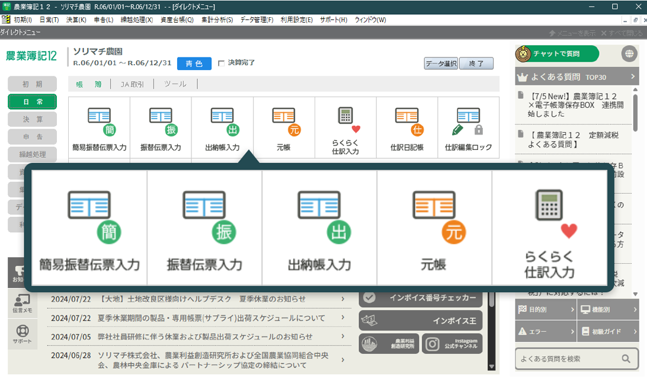647x377 pixels.
Task: Open chevron on 土地改良区様向けヘルプデスク news row
Action: point(343,299)
